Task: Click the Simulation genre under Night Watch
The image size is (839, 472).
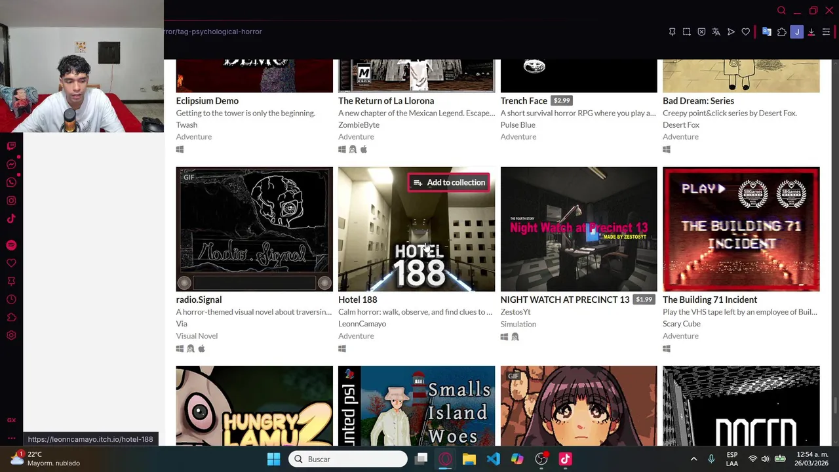Action: tap(518, 324)
